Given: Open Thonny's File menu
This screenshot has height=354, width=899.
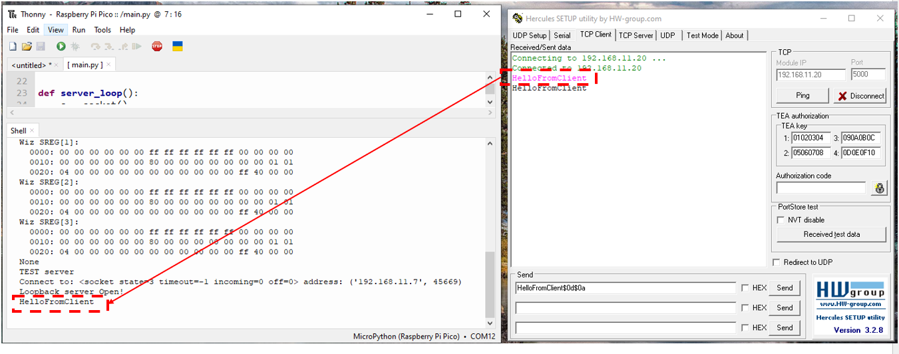Looking at the screenshot, I should coord(13,30).
